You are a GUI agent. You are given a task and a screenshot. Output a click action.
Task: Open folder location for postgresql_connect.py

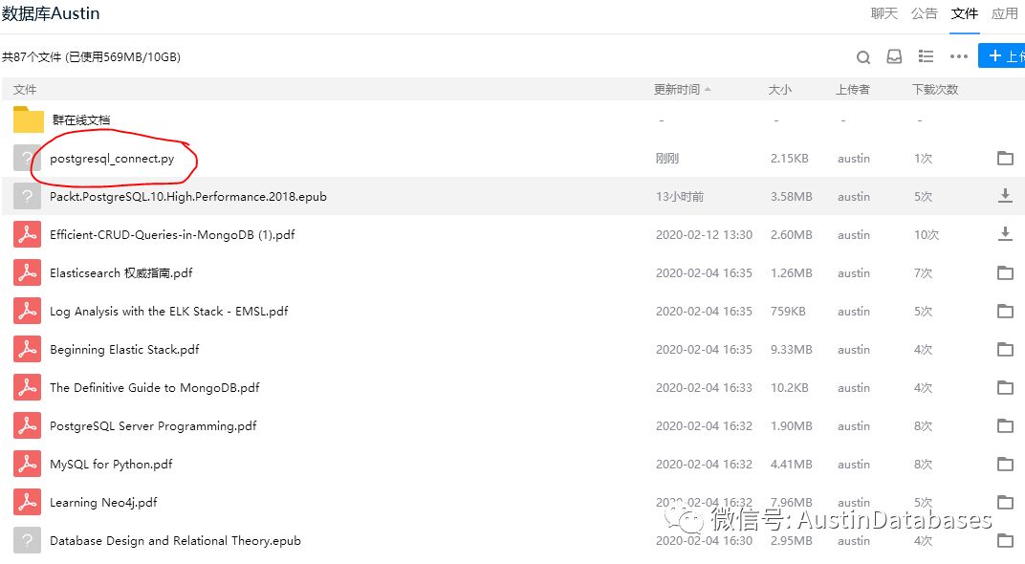tap(1005, 158)
